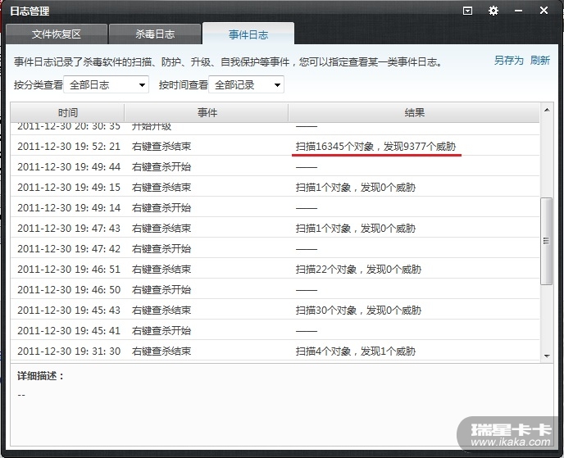The width and height of the screenshot is (564, 458).
Task: Select the 事件日志 tab
Action: tap(248, 34)
